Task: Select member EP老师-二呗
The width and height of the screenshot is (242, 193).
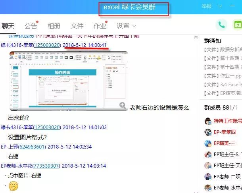Action: pyautogui.click(x=227, y=177)
